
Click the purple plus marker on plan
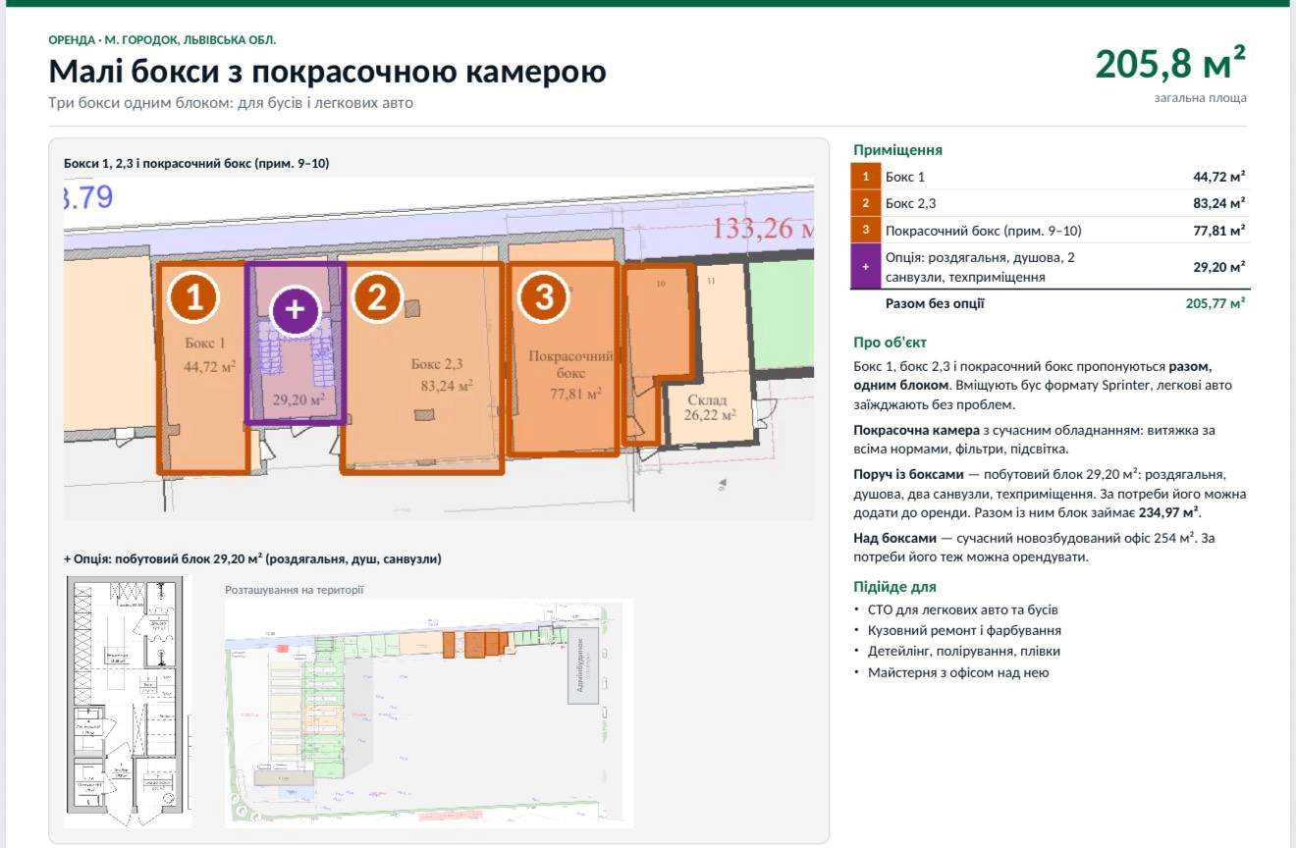pyautogui.click(x=295, y=312)
